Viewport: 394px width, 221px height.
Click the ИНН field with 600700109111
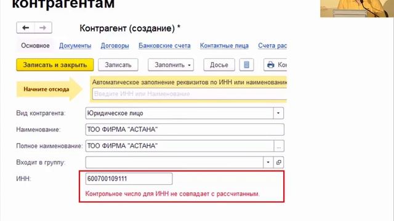coord(129,179)
